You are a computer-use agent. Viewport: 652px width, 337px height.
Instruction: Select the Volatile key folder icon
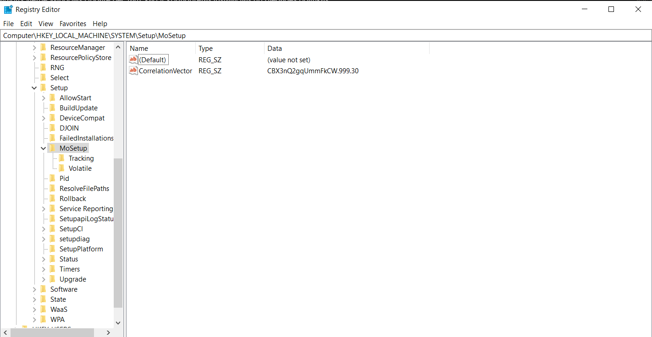point(62,168)
